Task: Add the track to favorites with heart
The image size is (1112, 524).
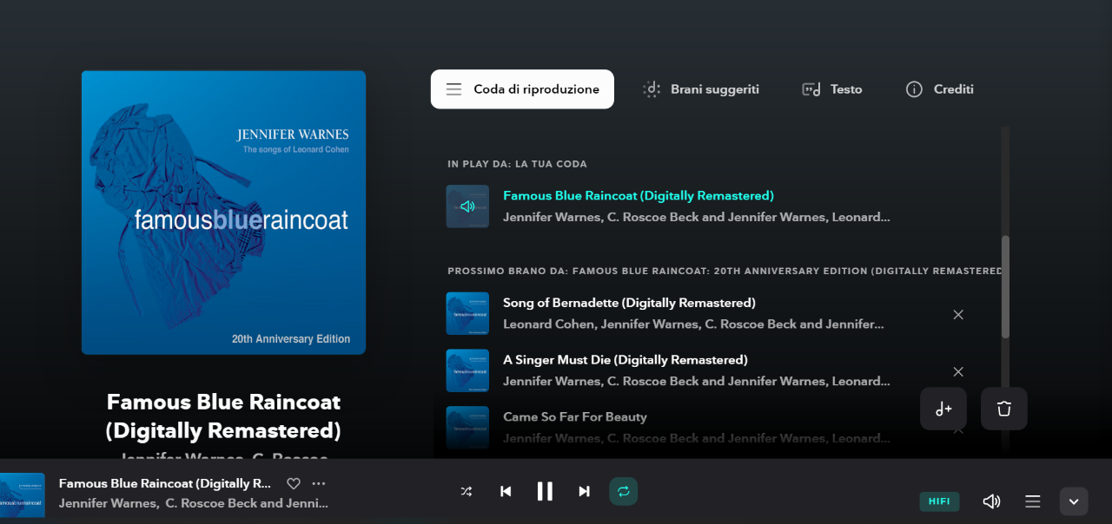Action: (x=294, y=483)
